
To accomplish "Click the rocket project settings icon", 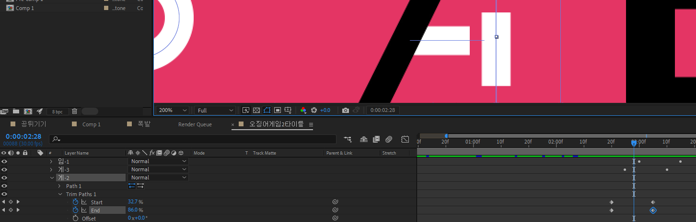I will click(x=40, y=111).
